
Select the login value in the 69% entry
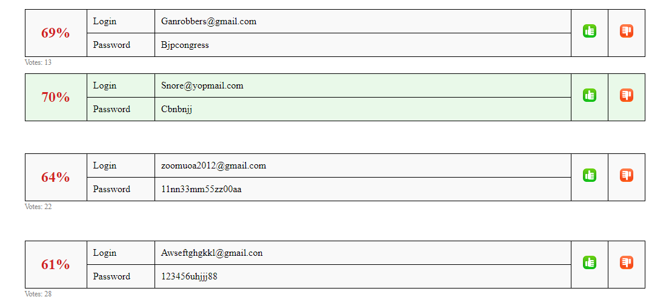click(x=208, y=22)
